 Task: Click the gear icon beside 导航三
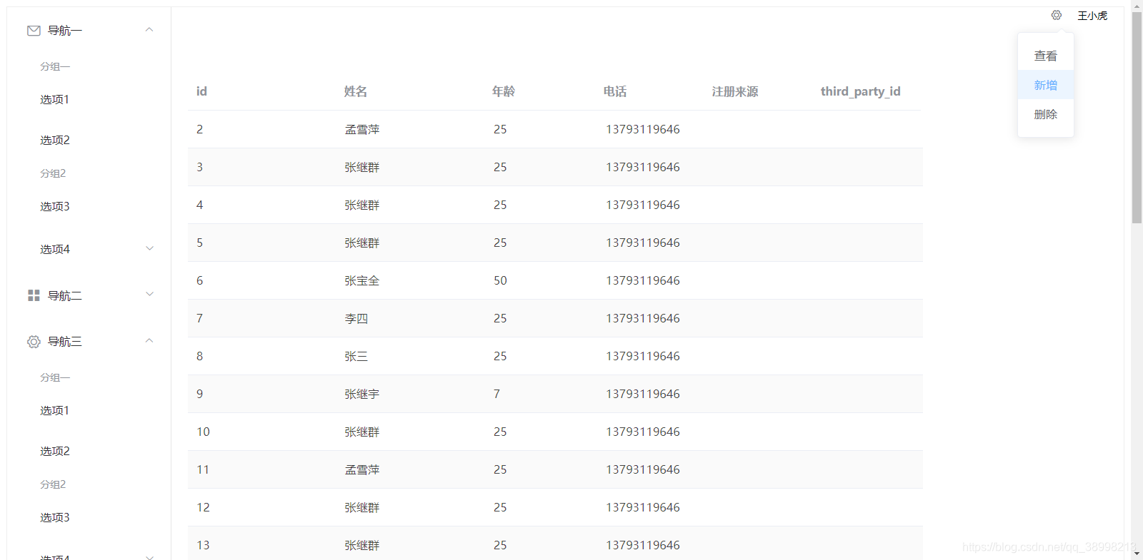[x=34, y=342]
